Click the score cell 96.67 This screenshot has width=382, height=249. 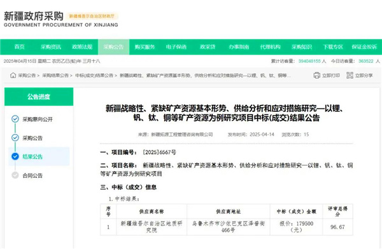tap(337, 227)
